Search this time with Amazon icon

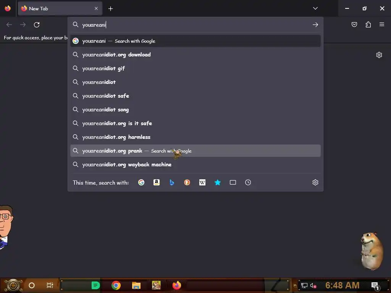tap(156, 182)
